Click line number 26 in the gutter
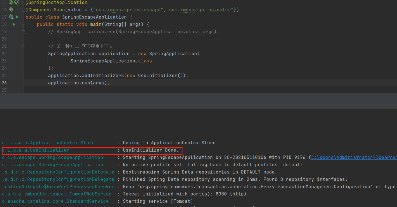 4,83
